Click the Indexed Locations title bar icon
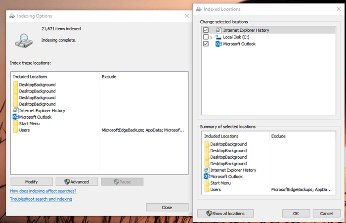Screen dimensions: 346x223 point(199,9)
